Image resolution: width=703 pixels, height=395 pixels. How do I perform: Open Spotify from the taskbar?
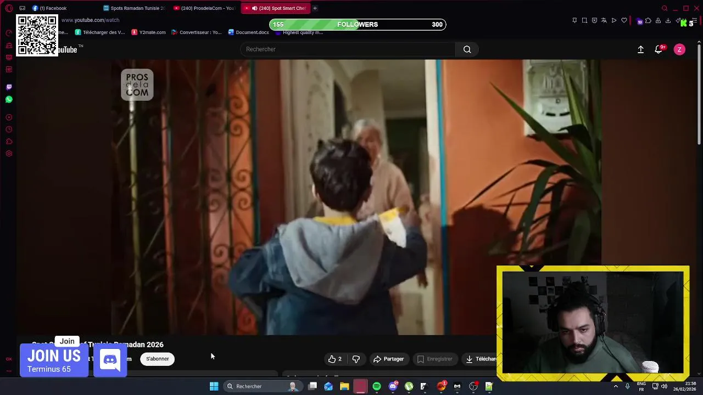pyautogui.click(x=377, y=386)
